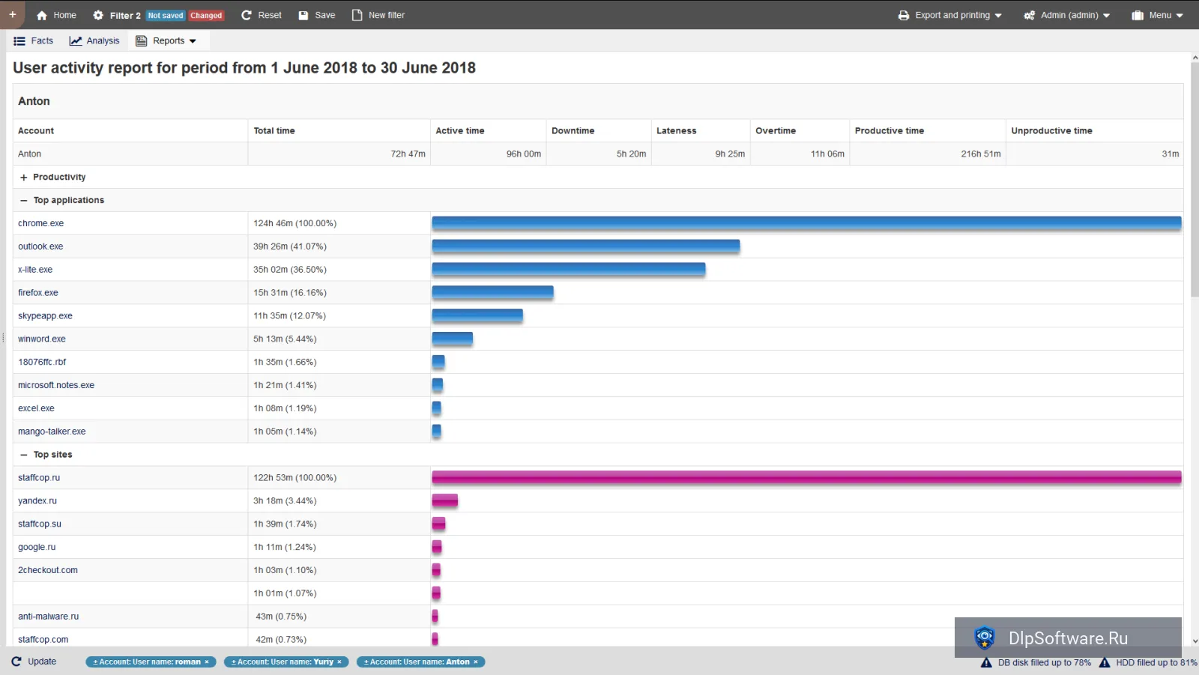The width and height of the screenshot is (1199, 675).
Task: Create a New filter
Action: point(378,15)
